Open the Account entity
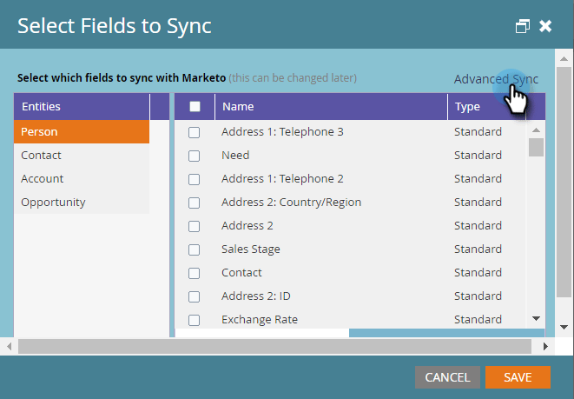The height and width of the screenshot is (399, 574). pyautogui.click(x=82, y=178)
